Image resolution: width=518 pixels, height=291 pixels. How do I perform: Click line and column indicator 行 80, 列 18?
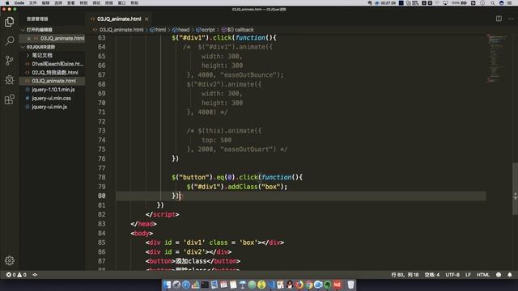(405, 275)
